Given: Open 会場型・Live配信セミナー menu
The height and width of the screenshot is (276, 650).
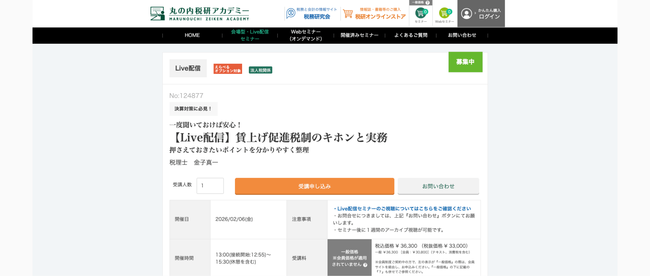Looking at the screenshot, I should point(250,35).
